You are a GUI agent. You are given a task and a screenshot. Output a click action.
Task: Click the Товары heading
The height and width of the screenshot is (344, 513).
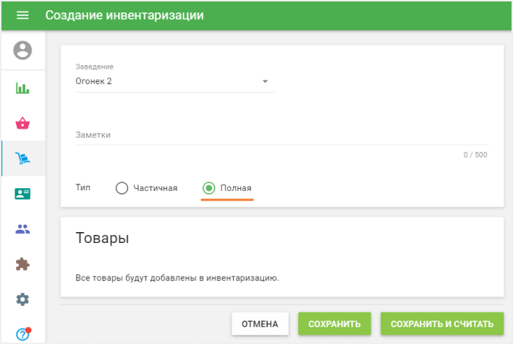102,238
